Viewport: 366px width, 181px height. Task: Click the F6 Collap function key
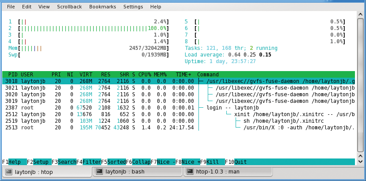click(x=138, y=162)
